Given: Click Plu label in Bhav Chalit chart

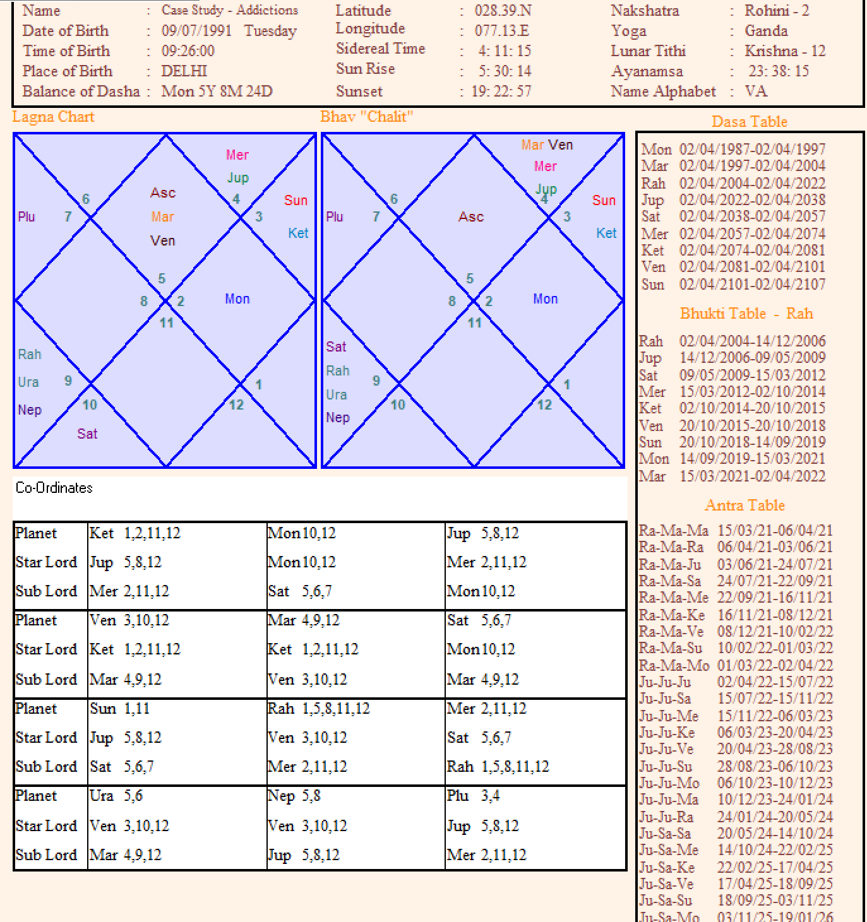Looking at the screenshot, I should pyautogui.click(x=335, y=217).
